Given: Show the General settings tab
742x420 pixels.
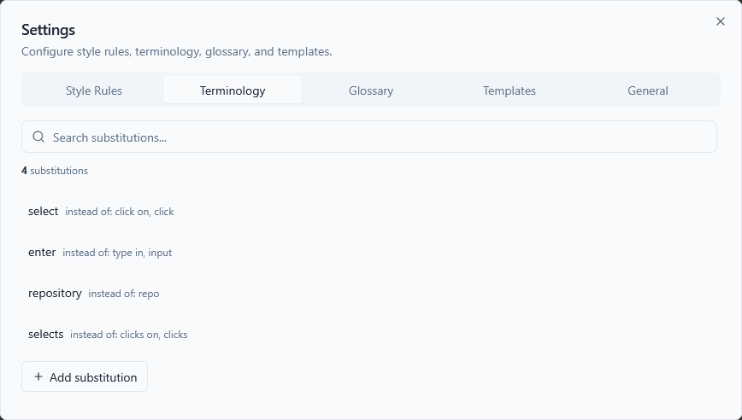Looking at the screenshot, I should [x=648, y=90].
